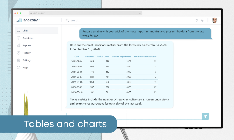The width and height of the screenshot is (234, 140).
Task: Click sessions value 1068
Action: [92, 82]
